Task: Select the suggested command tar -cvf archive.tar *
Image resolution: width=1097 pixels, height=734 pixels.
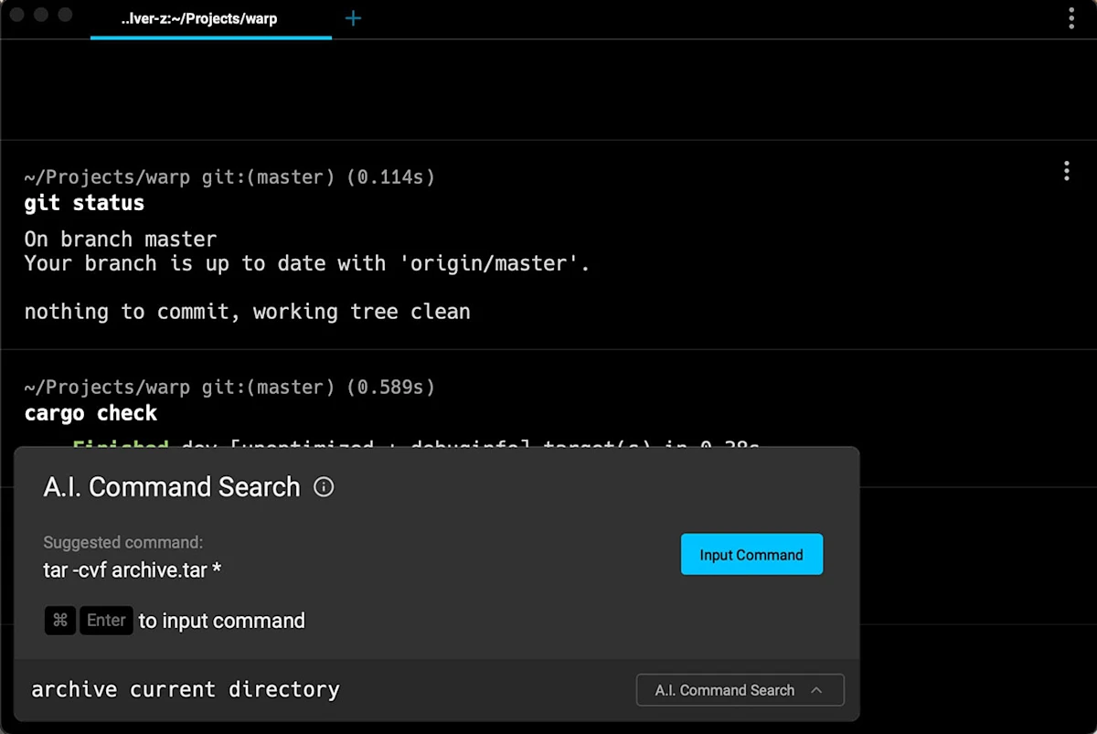Action: point(133,569)
